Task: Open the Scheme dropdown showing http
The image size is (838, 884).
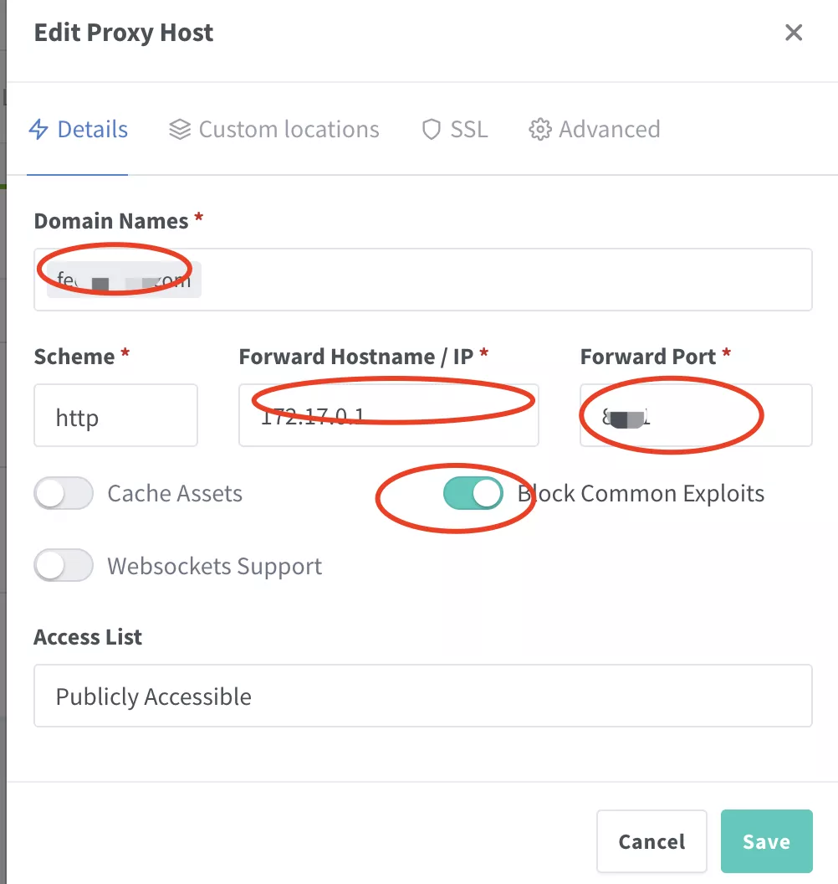Action: [115, 416]
